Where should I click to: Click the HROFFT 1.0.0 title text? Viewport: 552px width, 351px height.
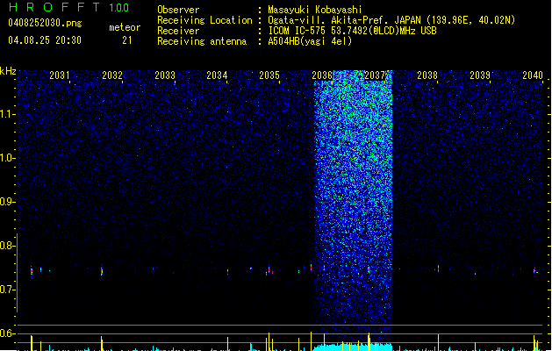tap(68, 7)
